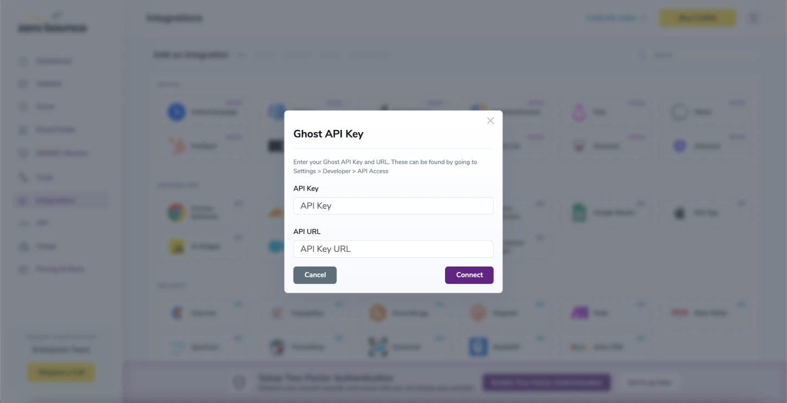Click the pink integration icon in the top row
The image size is (787, 403).
[579, 112]
